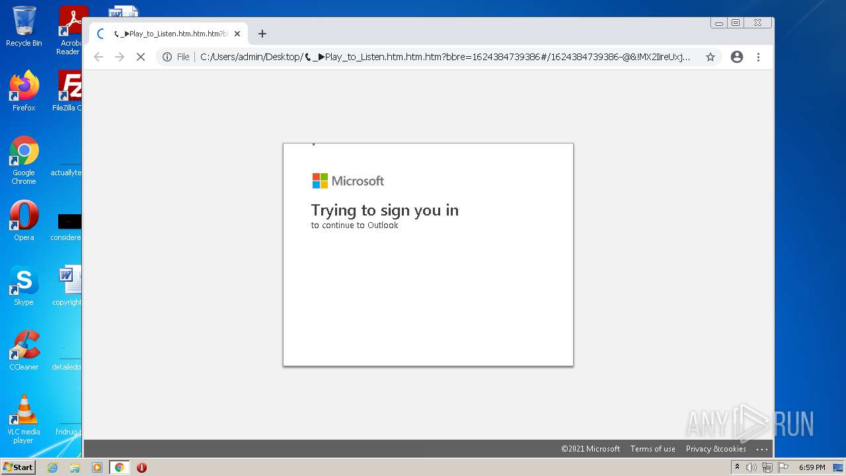846x476 pixels.
Task: Launch Firefox from the desktop
Action: [24, 91]
